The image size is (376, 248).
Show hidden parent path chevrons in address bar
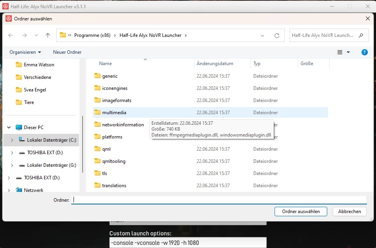(70, 35)
